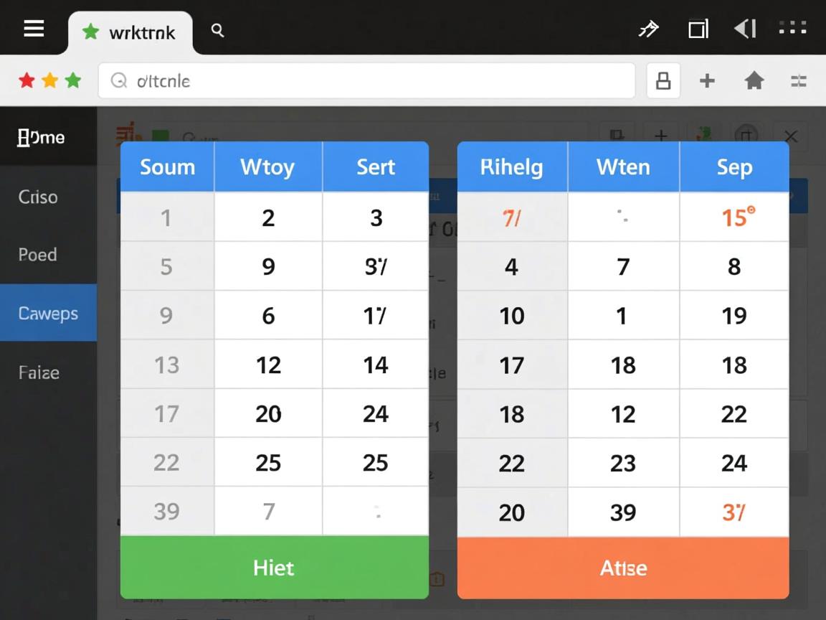This screenshot has height=620, width=826.
Task: Close the background panel with X
Action: point(791,136)
